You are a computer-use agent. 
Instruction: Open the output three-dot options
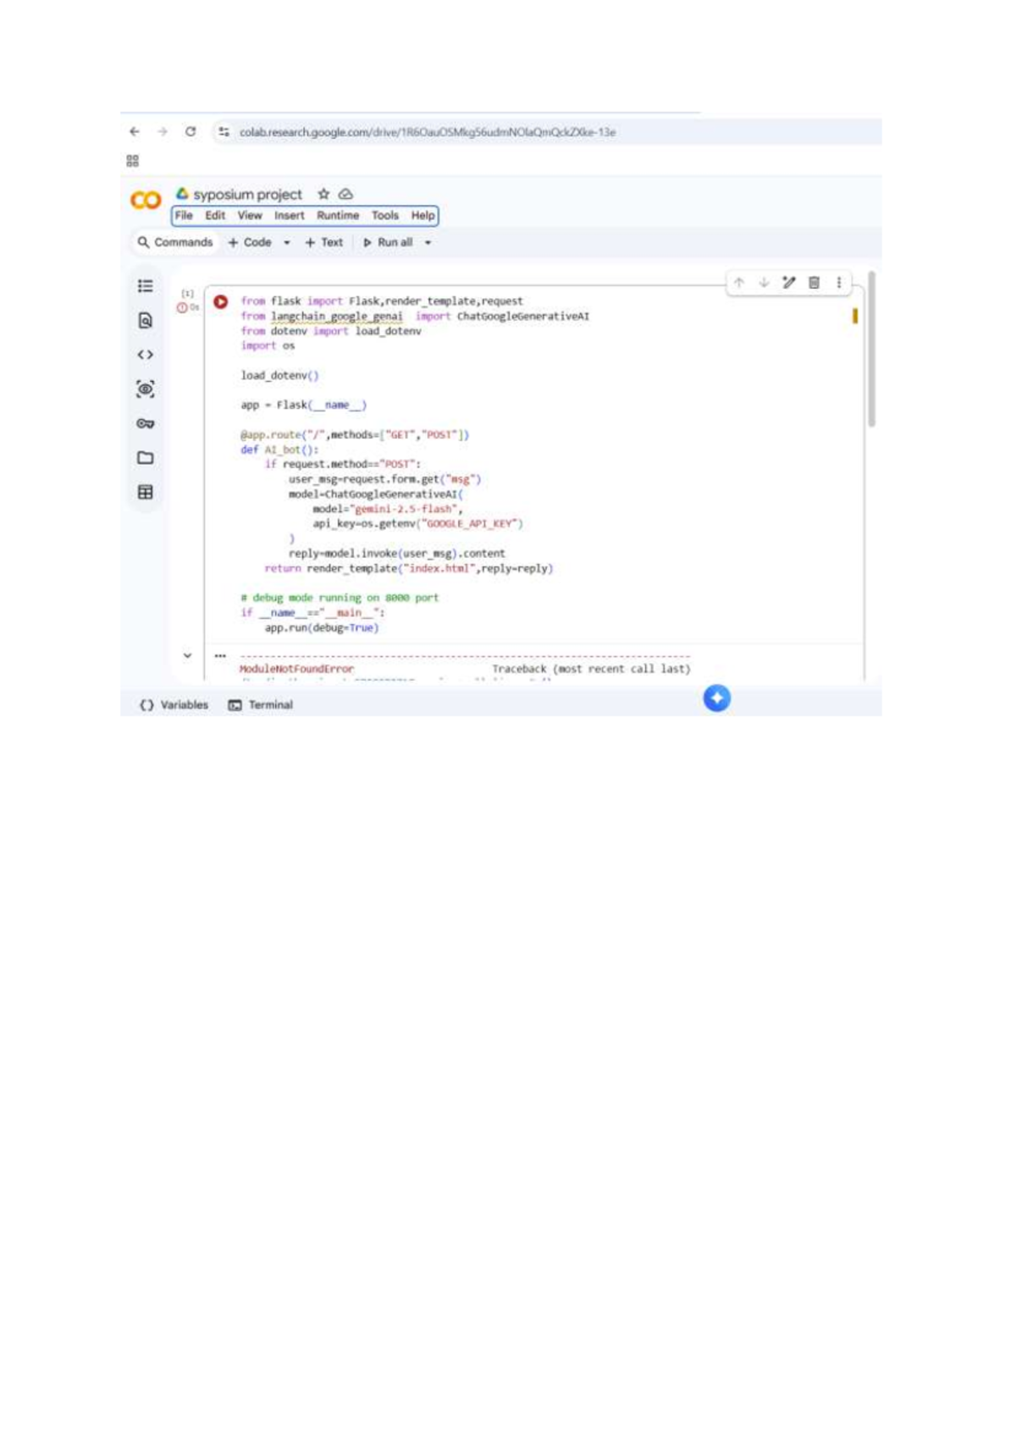pos(220,655)
